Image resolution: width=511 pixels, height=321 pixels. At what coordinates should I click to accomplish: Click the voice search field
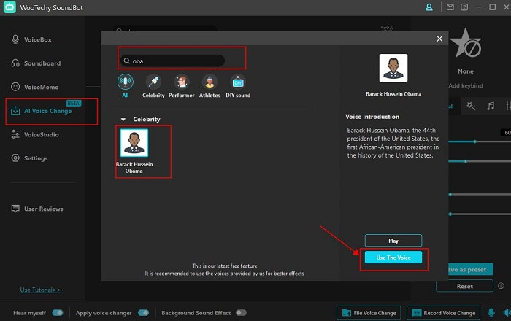pyautogui.click(x=175, y=61)
